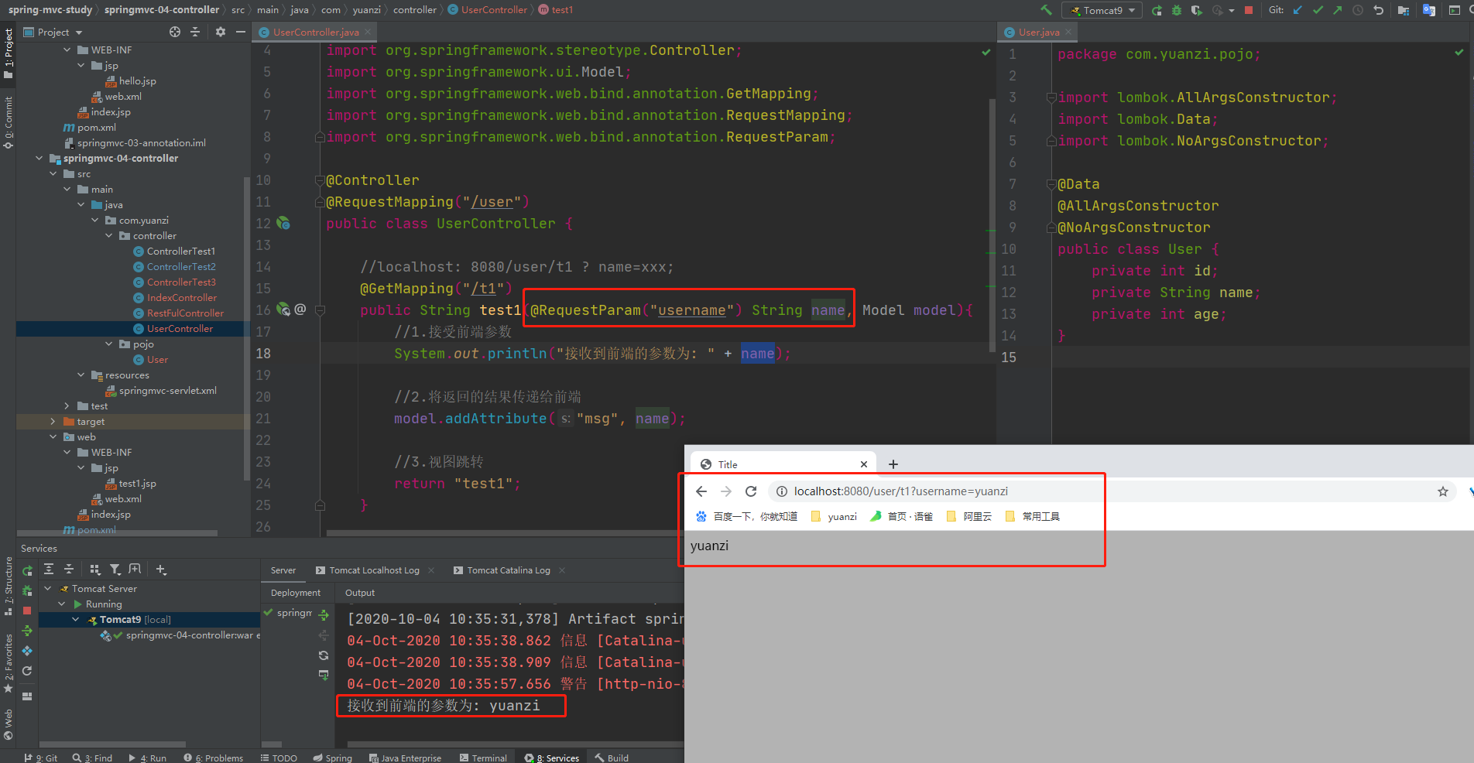Open the yuanzi bookmarks folder in Chrome
The width and height of the screenshot is (1474, 763).
tap(834, 516)
